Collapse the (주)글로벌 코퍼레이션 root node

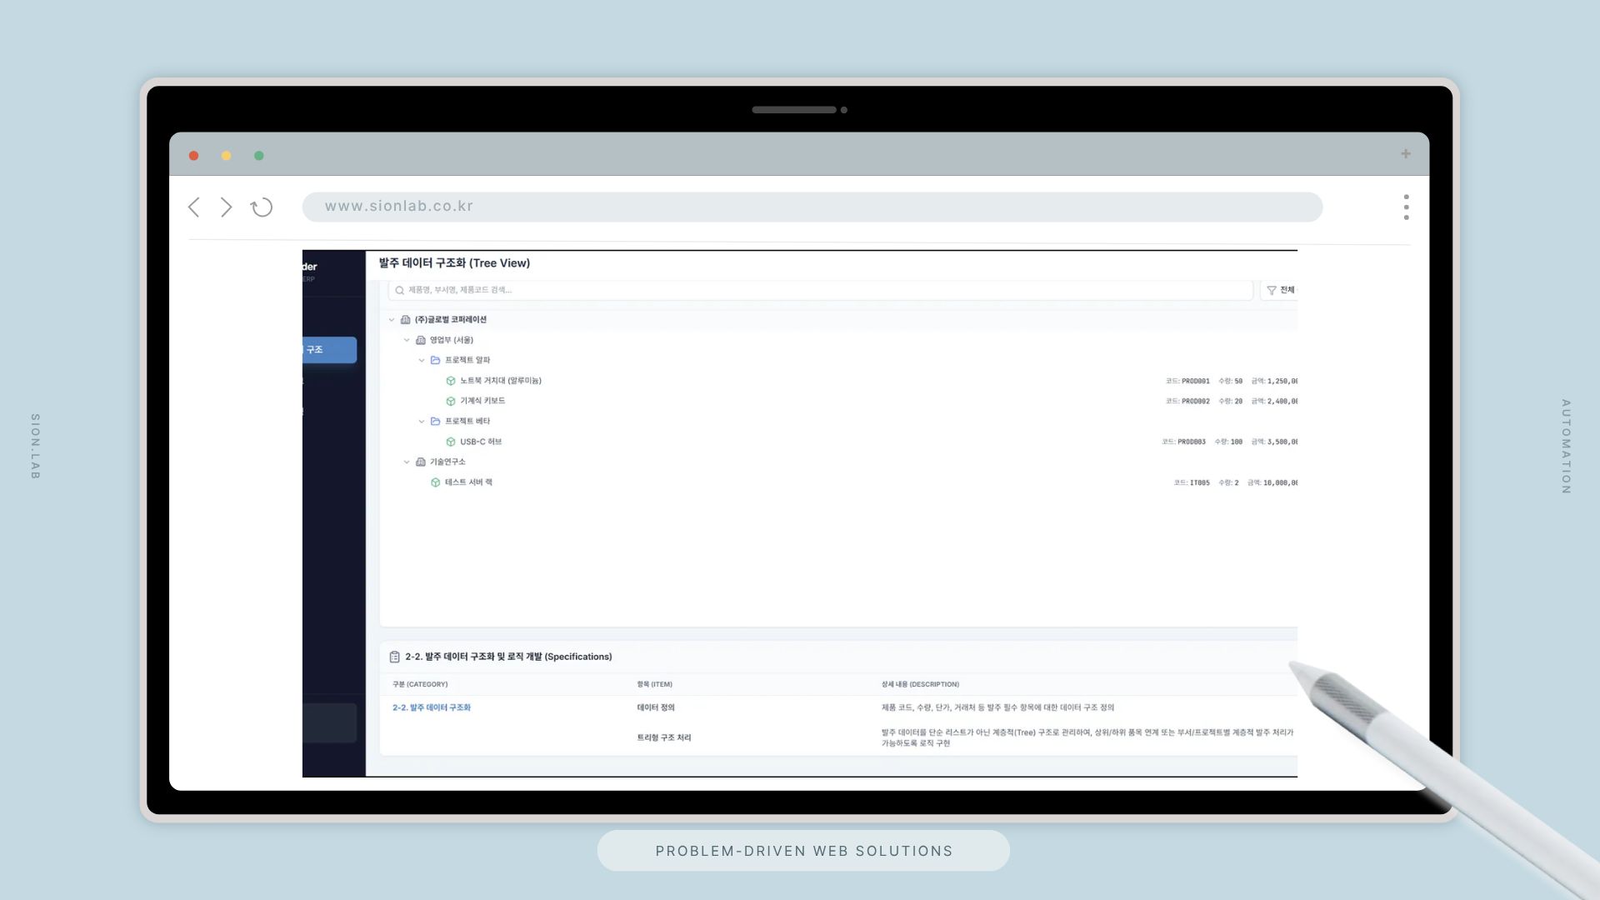tap(392, 320)
